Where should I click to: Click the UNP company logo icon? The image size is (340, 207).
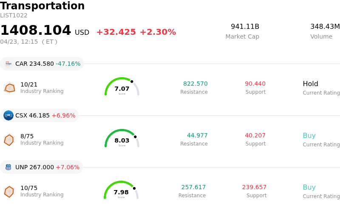[x=8, y=167]
